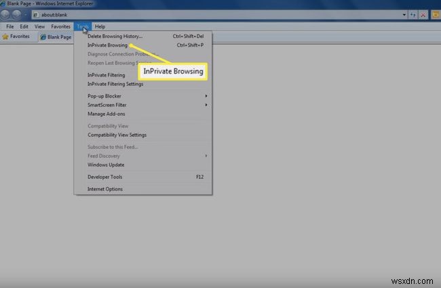
Task: Close the open Tools menu
Action: click(x=82, y=26)
